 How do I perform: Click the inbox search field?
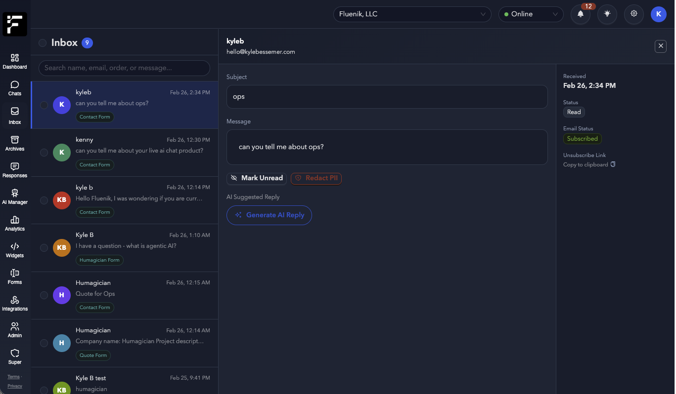(x=125, y=68)
